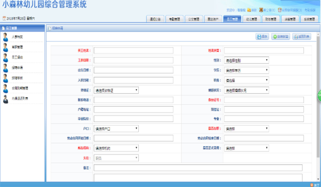Select the 员工管理 tab
Viewport: 321px width, 187px height.
point(232,19)
